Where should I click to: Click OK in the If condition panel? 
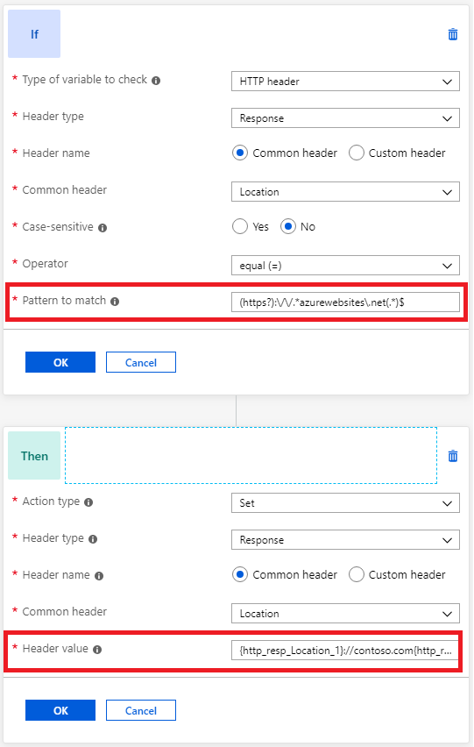point(60,362)
